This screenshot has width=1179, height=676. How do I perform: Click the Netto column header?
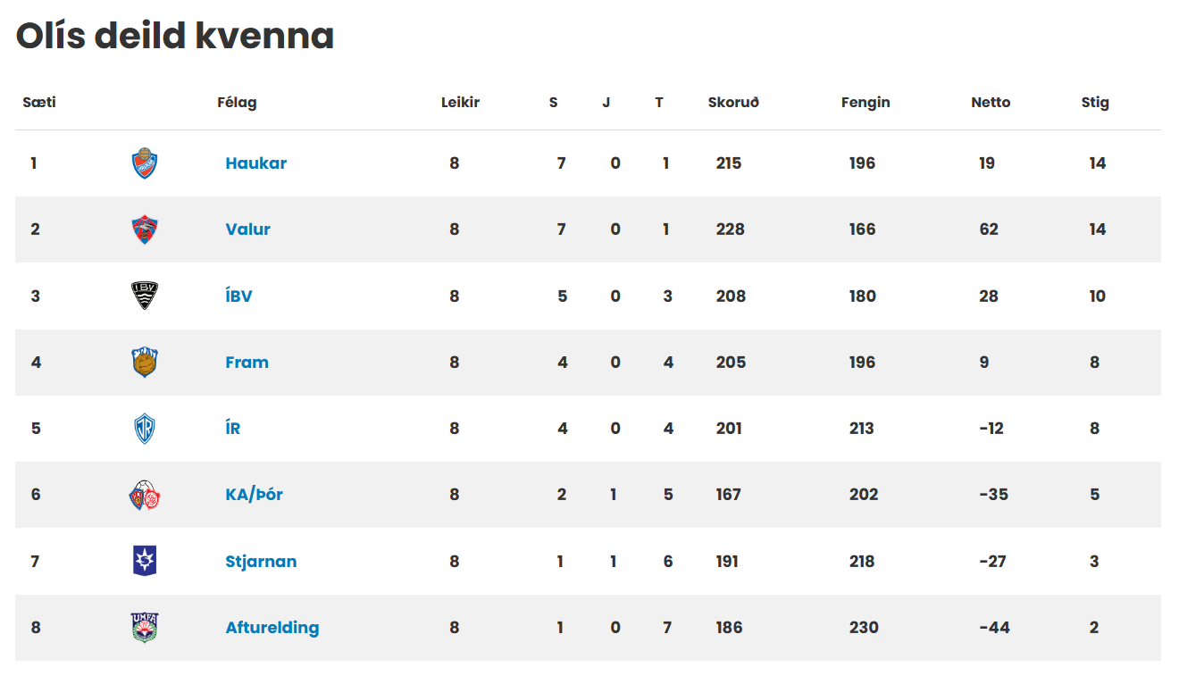[x=991, y=103]
